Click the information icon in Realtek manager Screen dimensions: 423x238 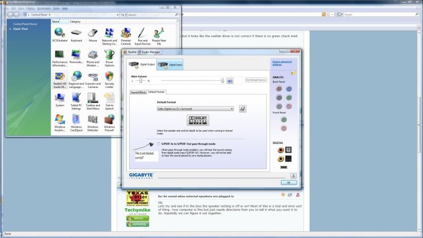click(293, 176)
